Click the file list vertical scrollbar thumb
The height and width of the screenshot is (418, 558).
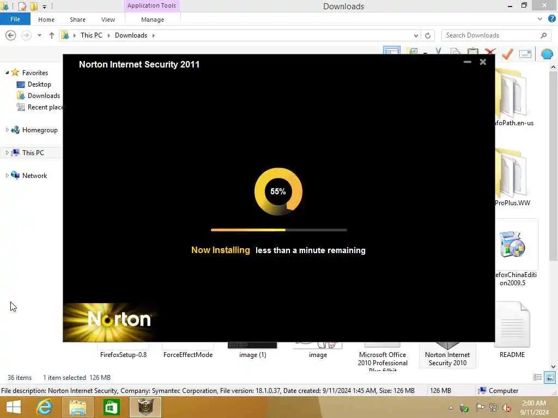[x=554, y=165]
